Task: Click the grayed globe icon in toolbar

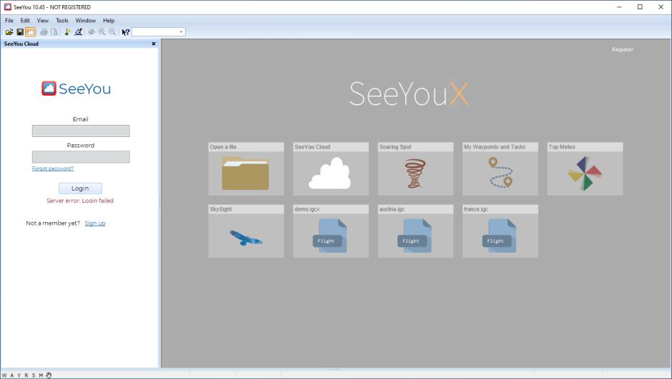Action: [92, 32]
